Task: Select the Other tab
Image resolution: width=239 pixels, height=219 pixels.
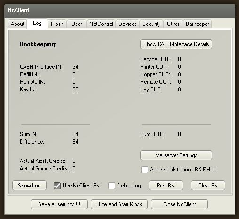Action: (x=173, y=24)
